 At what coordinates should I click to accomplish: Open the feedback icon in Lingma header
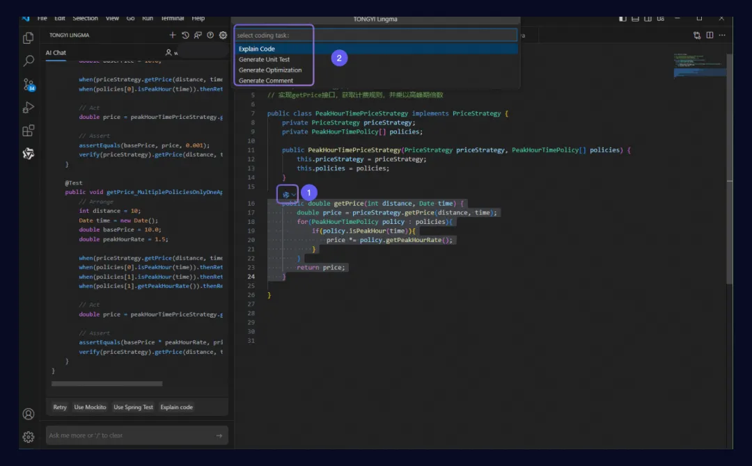pos(198,35)
